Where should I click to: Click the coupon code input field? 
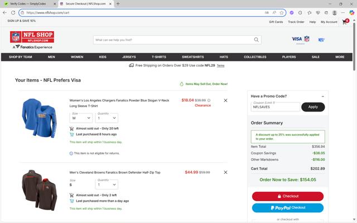276,106
